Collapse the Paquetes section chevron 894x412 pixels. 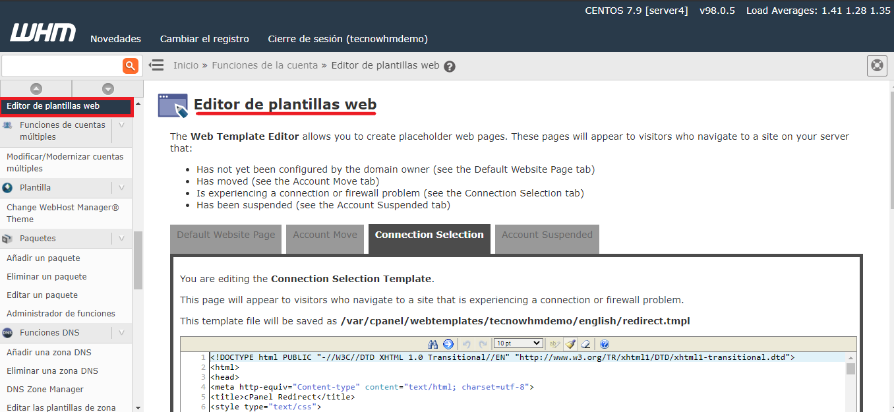point(122,239)
